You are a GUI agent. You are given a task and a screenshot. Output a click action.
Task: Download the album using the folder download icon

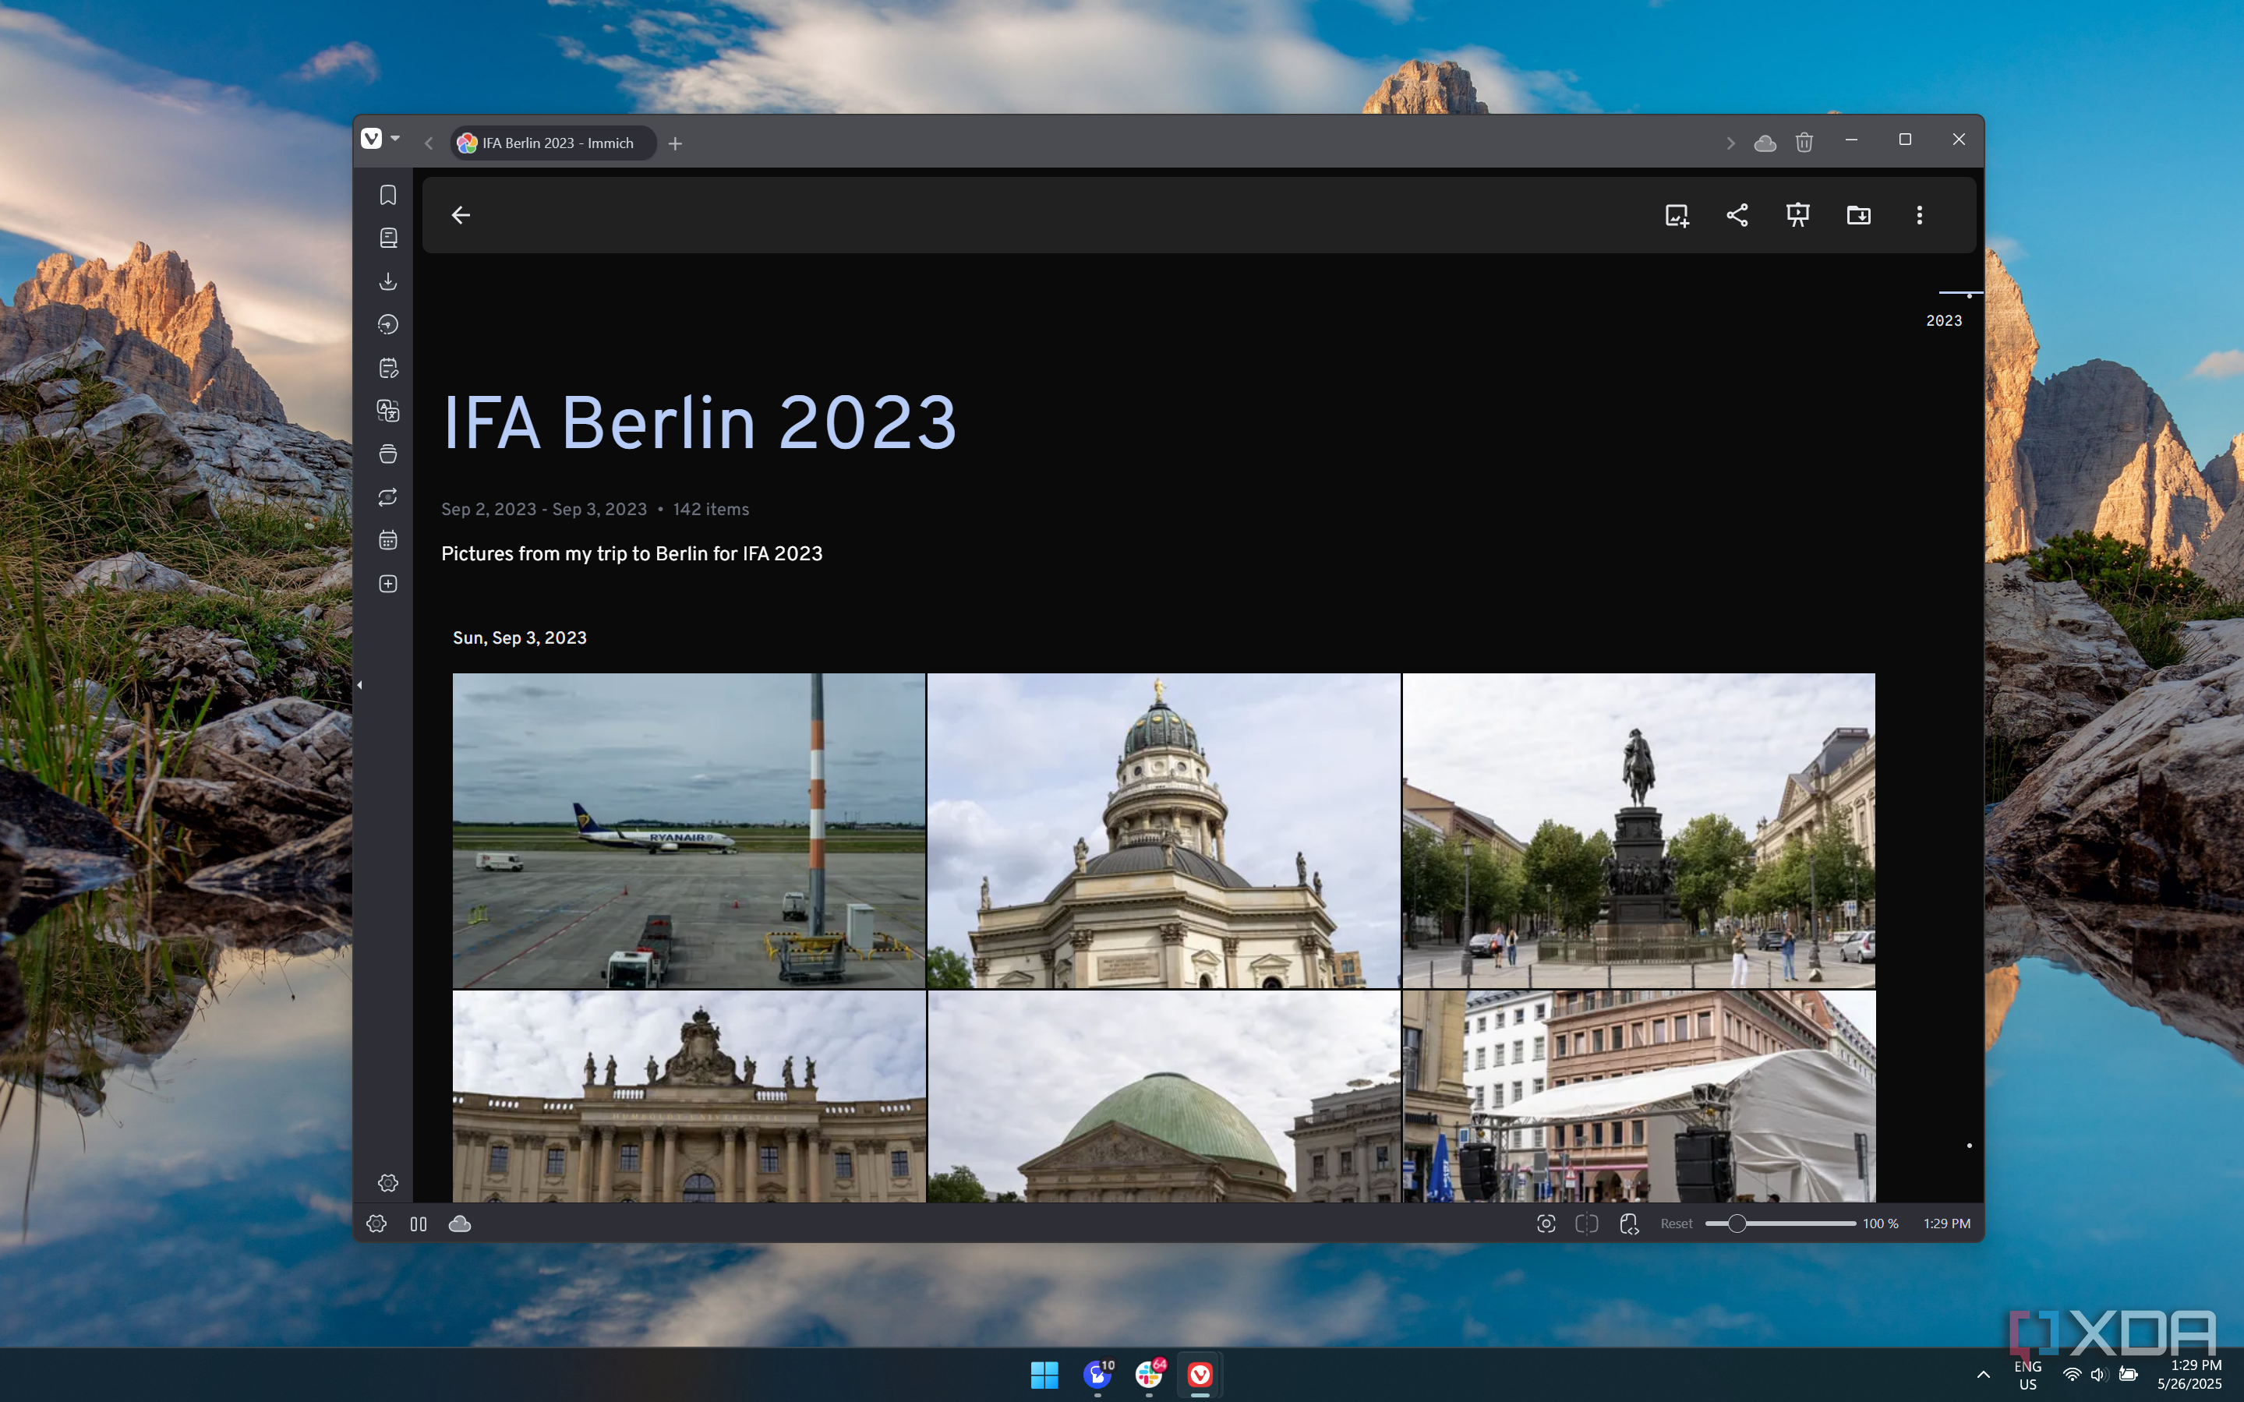(1858, 215)
